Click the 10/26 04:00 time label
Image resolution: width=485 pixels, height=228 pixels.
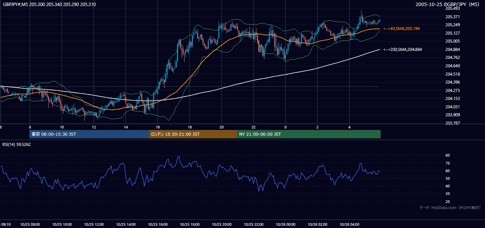pos(349,225)
